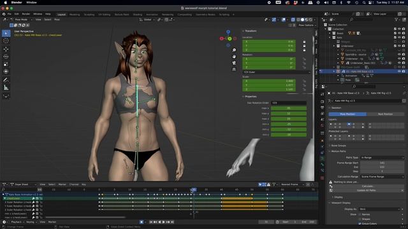This screenshot has height=229, width=408.
Task: Toggle lock on Location Z
Action: [304, 50]
